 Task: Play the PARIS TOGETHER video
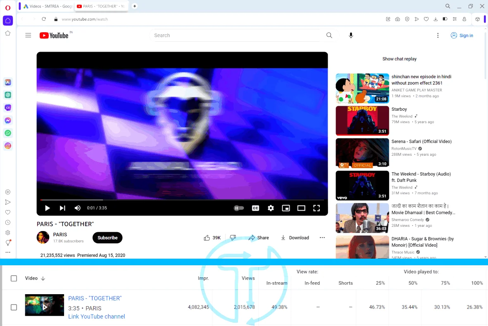47,208
